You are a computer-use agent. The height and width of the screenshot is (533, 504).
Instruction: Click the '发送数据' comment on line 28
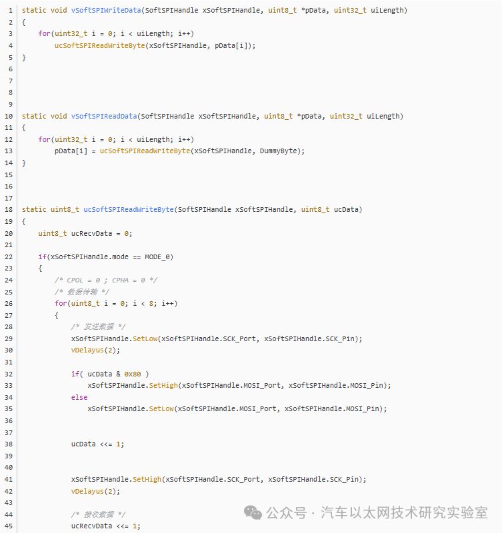[x=99, y=326]
